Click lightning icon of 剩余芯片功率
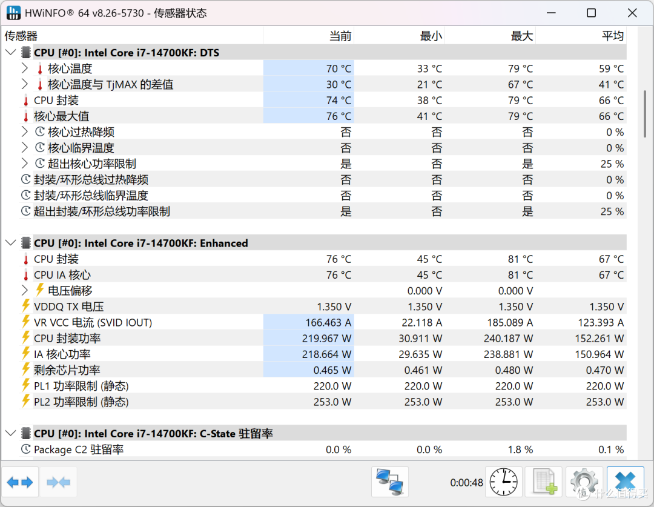The image size is (654, 507). tap(26, 369)
